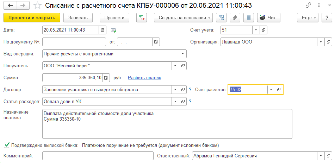Click in 'По документу №' input field
Viewport: 335px width, 163px height.
pyautogui.click(x=74, y=42)
